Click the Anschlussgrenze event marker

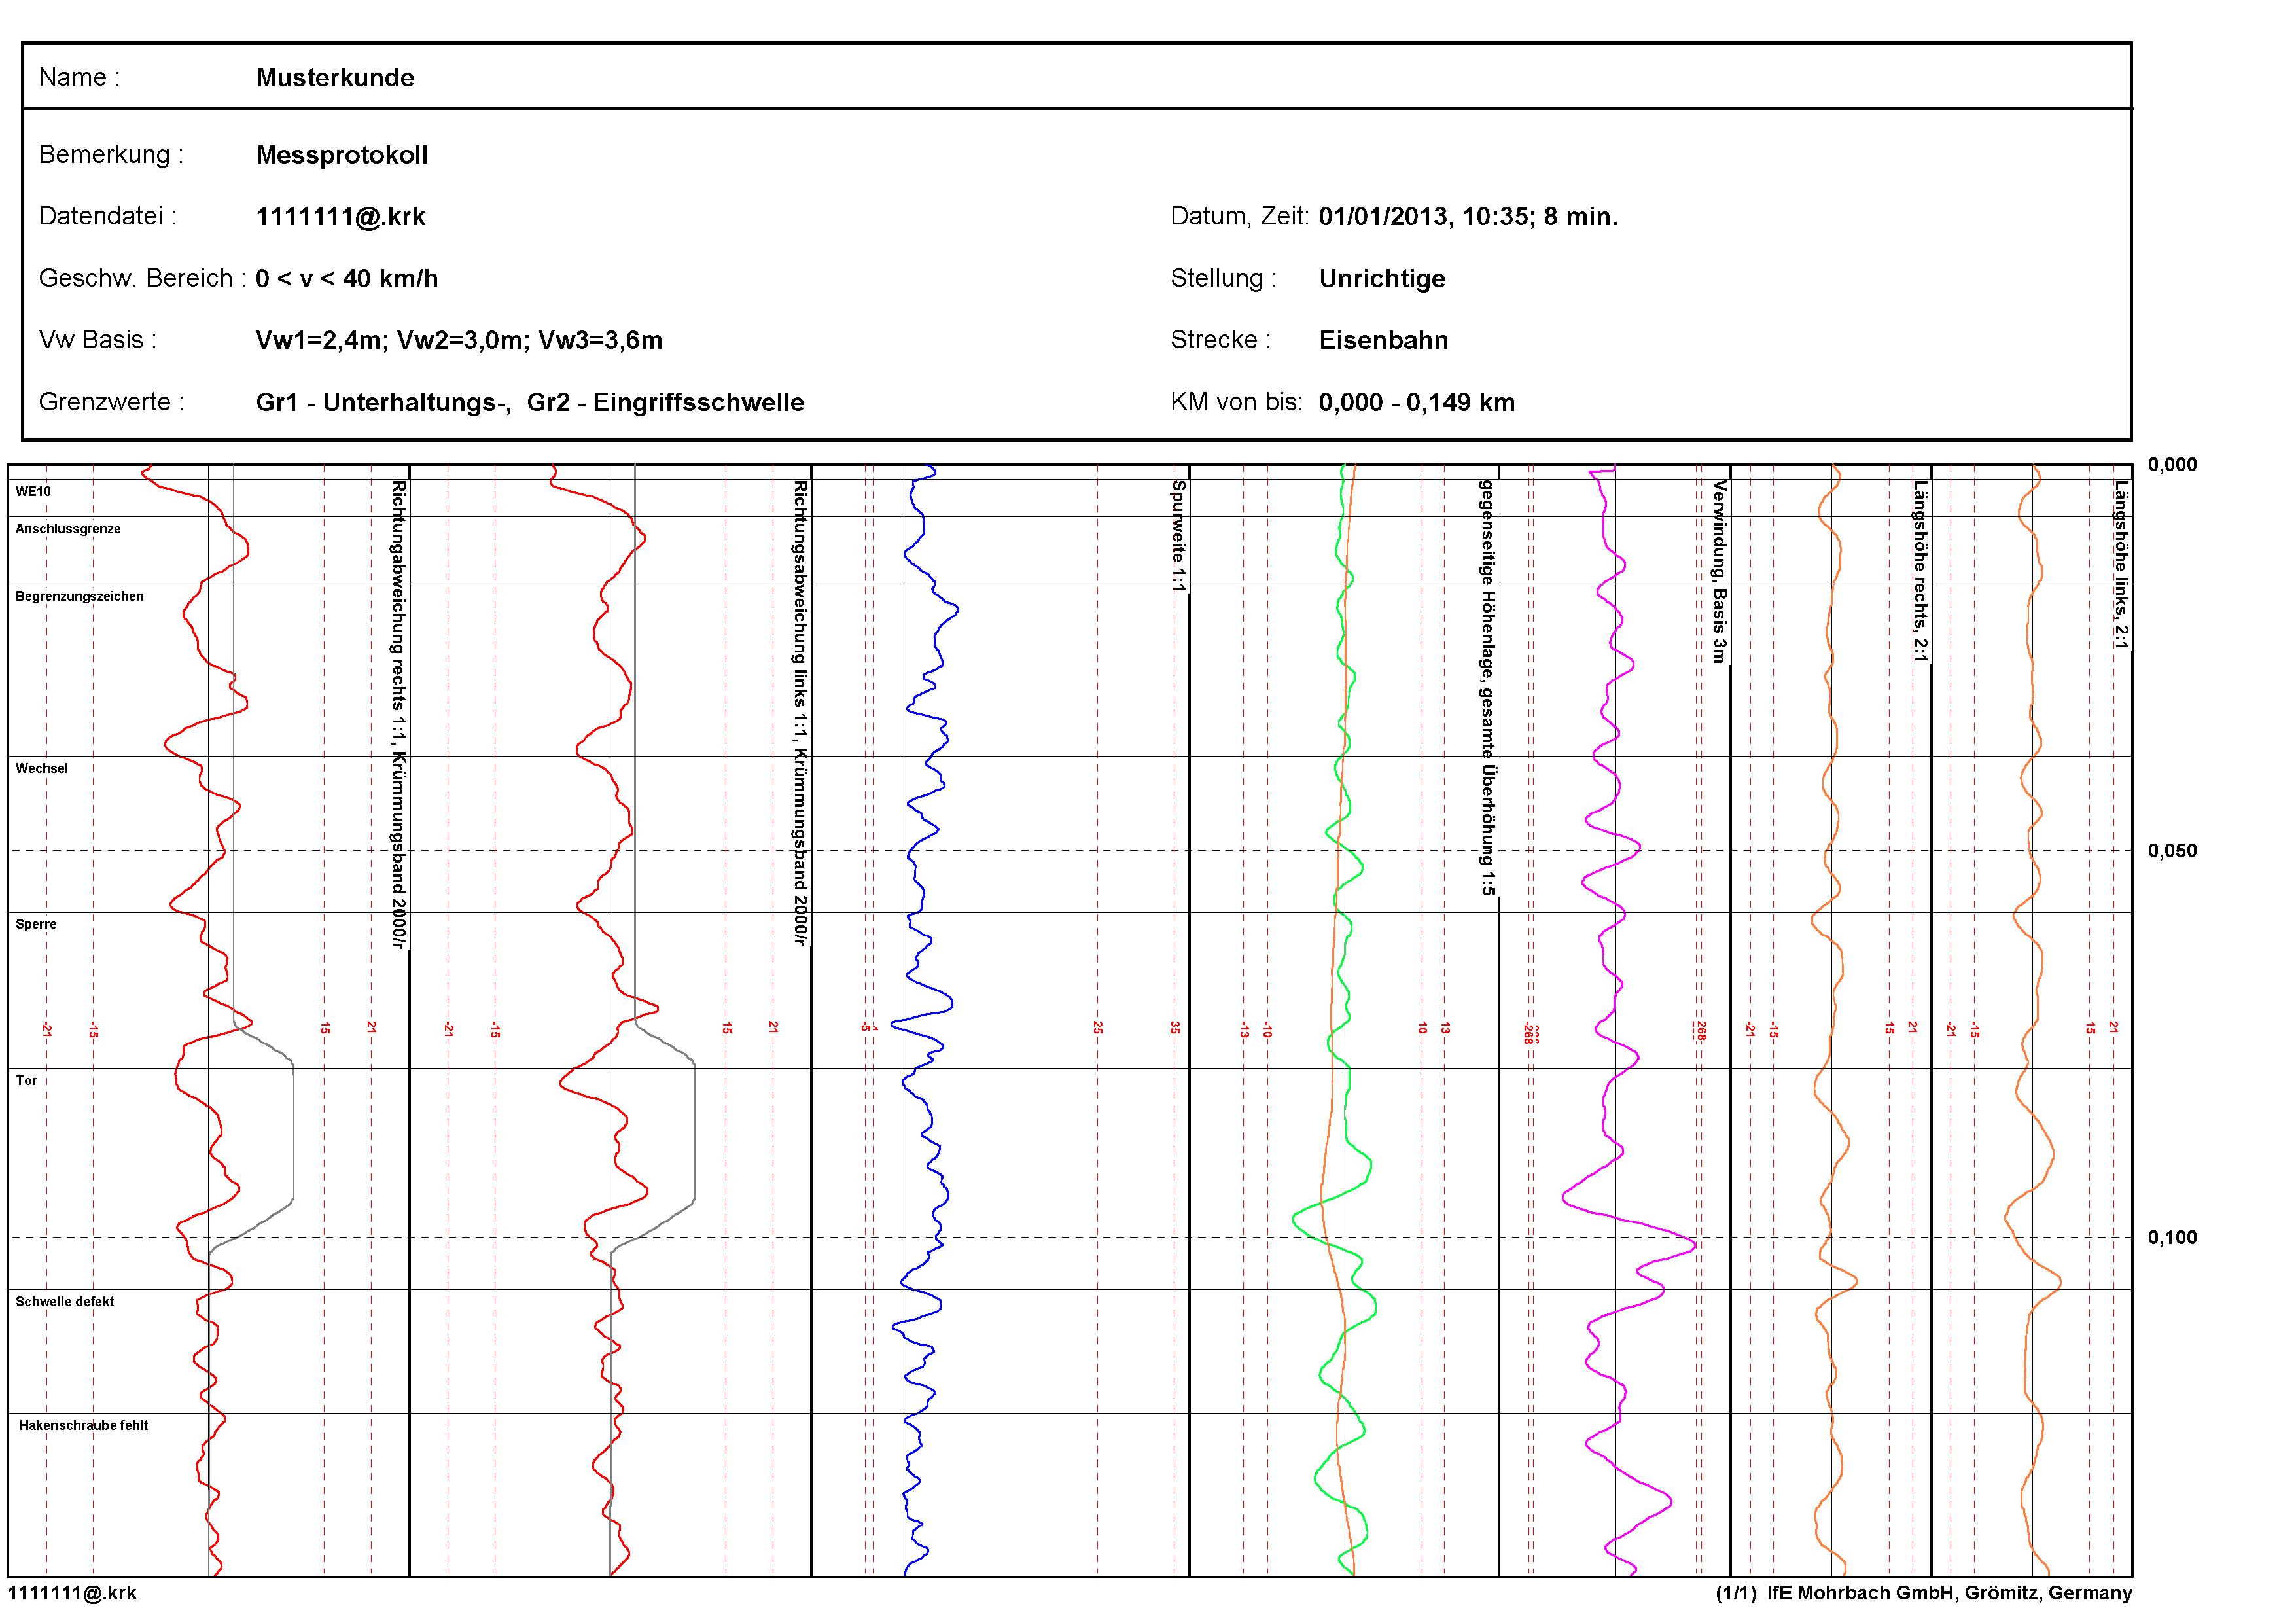[x=68, y=529]
